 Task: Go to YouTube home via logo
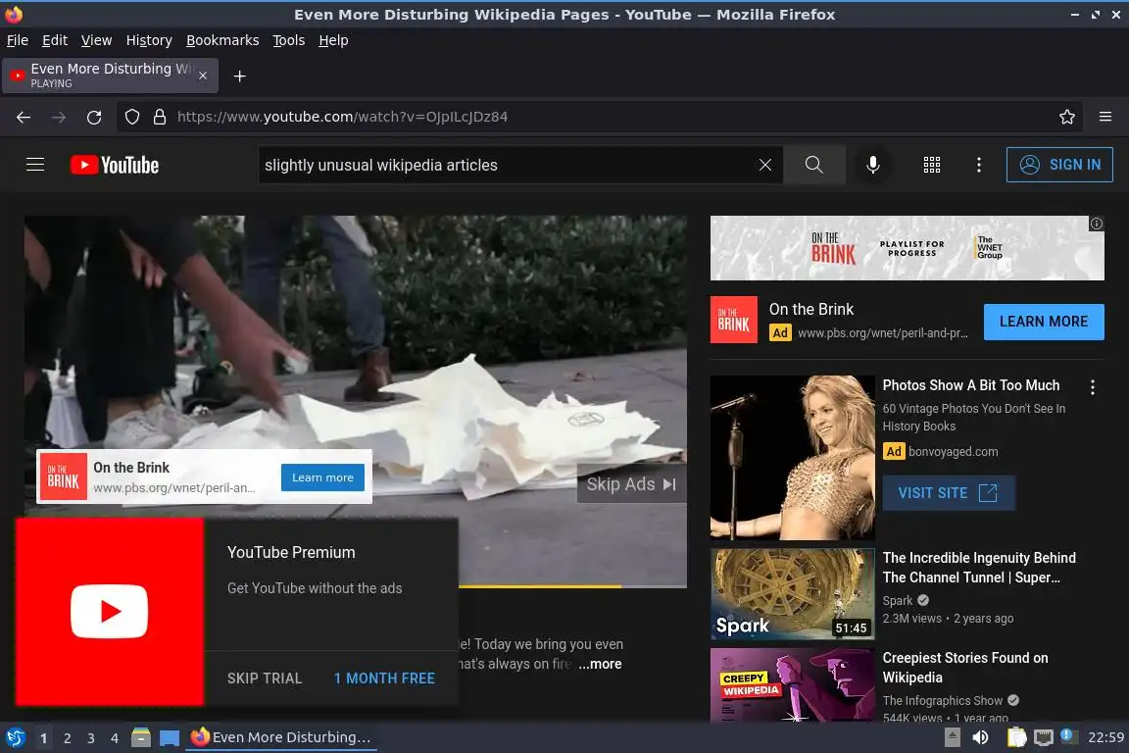click(x=115, y=165)
